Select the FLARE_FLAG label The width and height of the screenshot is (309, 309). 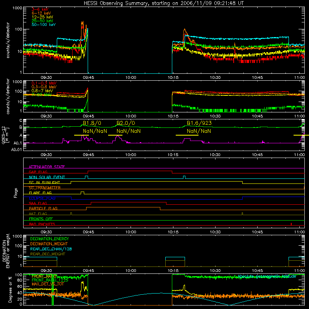[x=40, y=193]
